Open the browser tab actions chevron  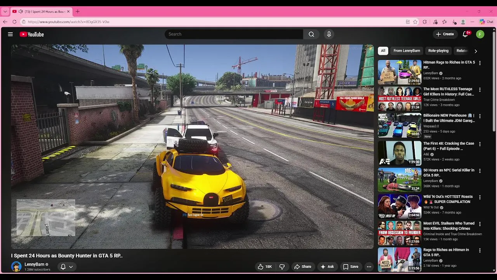pos(5,12)
